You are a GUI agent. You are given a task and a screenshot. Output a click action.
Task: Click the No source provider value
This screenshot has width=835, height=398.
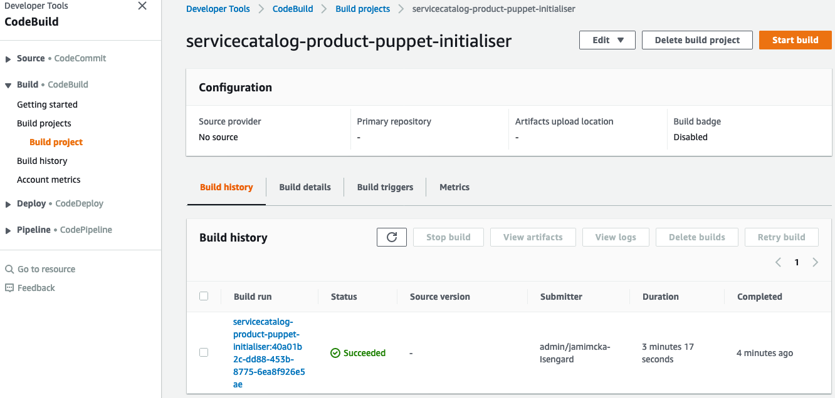click(218, 137)
